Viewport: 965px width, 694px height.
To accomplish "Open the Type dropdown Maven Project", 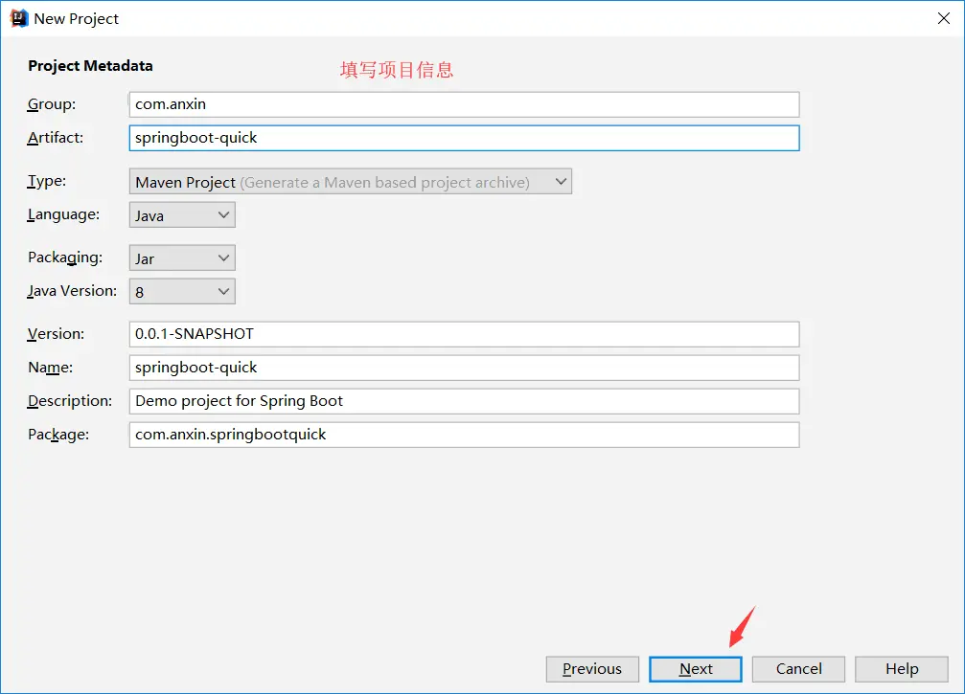I will (x=350, y=181).
